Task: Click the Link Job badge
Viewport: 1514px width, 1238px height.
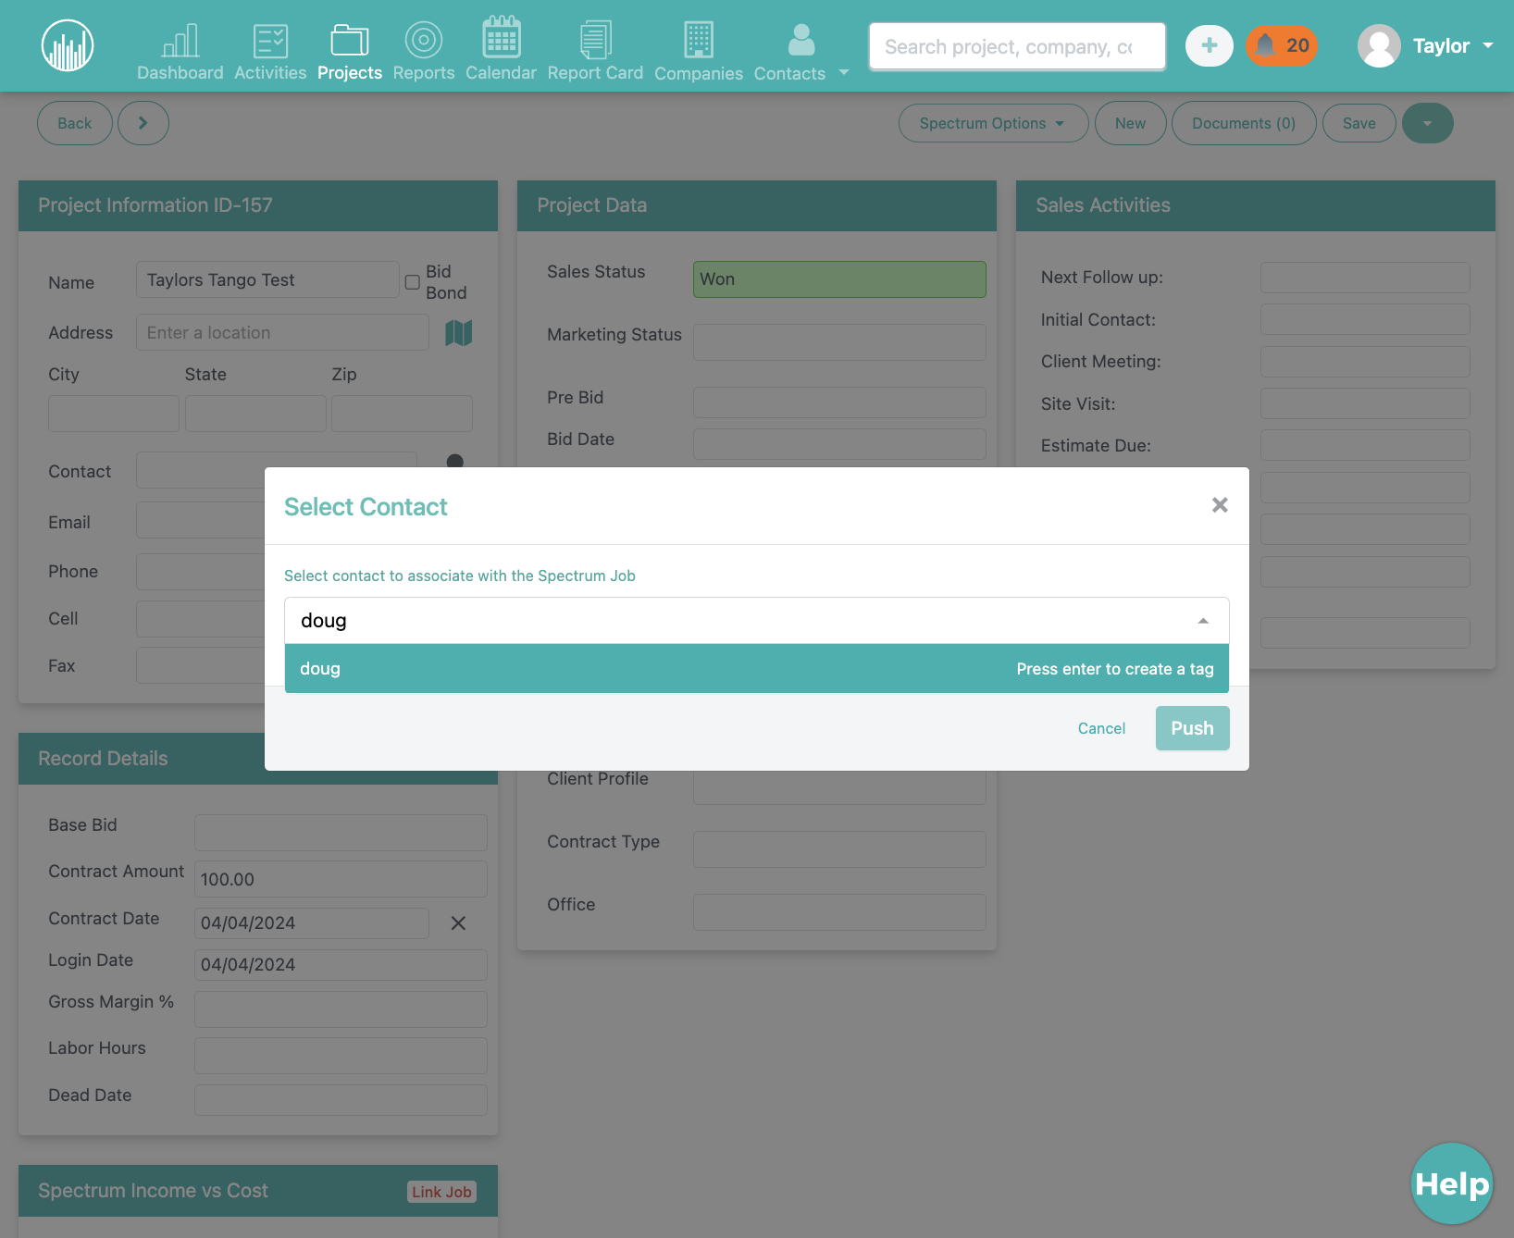Action: pos(441,1192)
